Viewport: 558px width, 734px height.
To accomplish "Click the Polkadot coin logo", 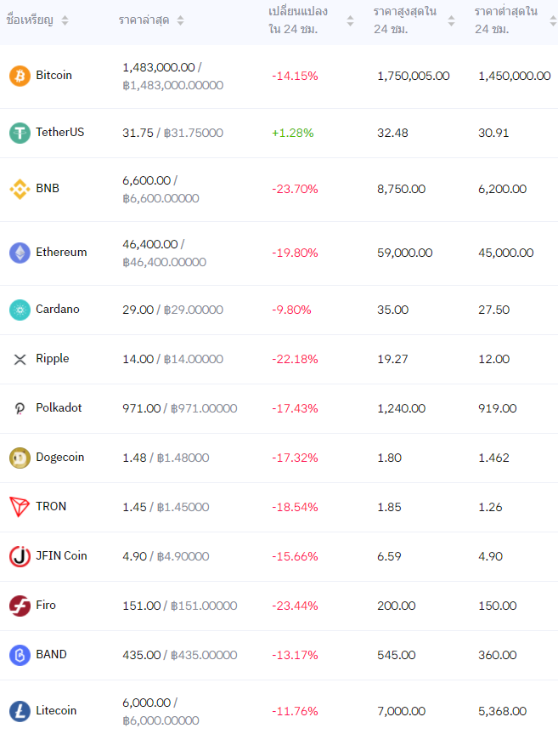I will tap(20, 408).
